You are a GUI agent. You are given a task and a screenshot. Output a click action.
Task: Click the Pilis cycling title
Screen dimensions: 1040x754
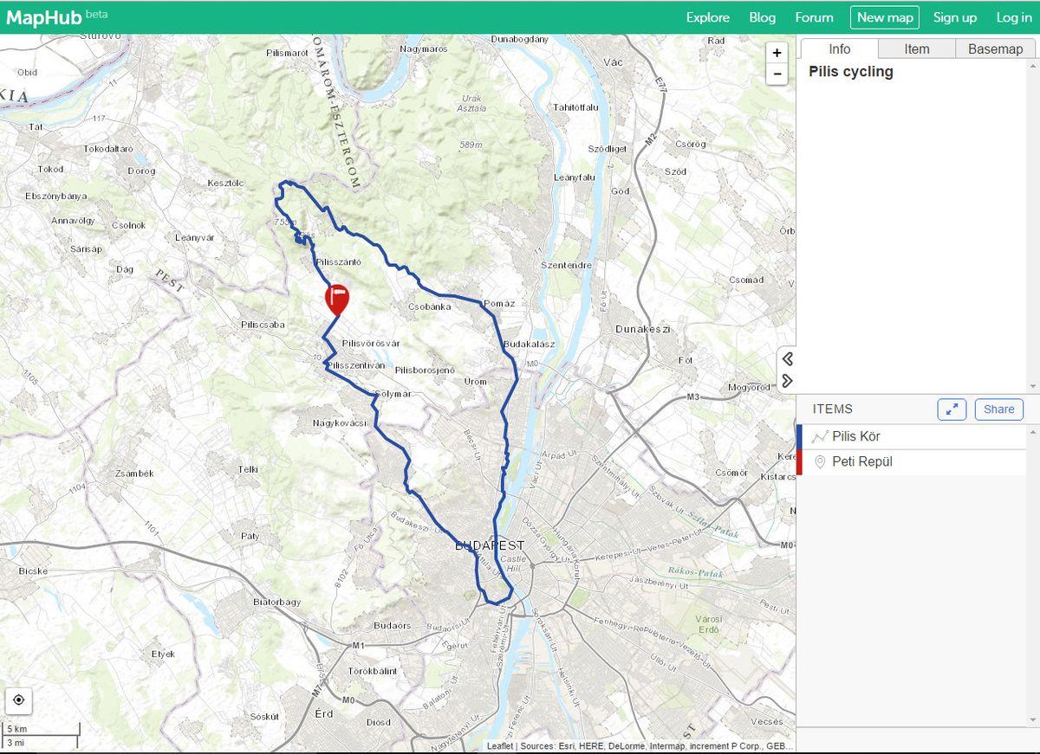[850, 72]
